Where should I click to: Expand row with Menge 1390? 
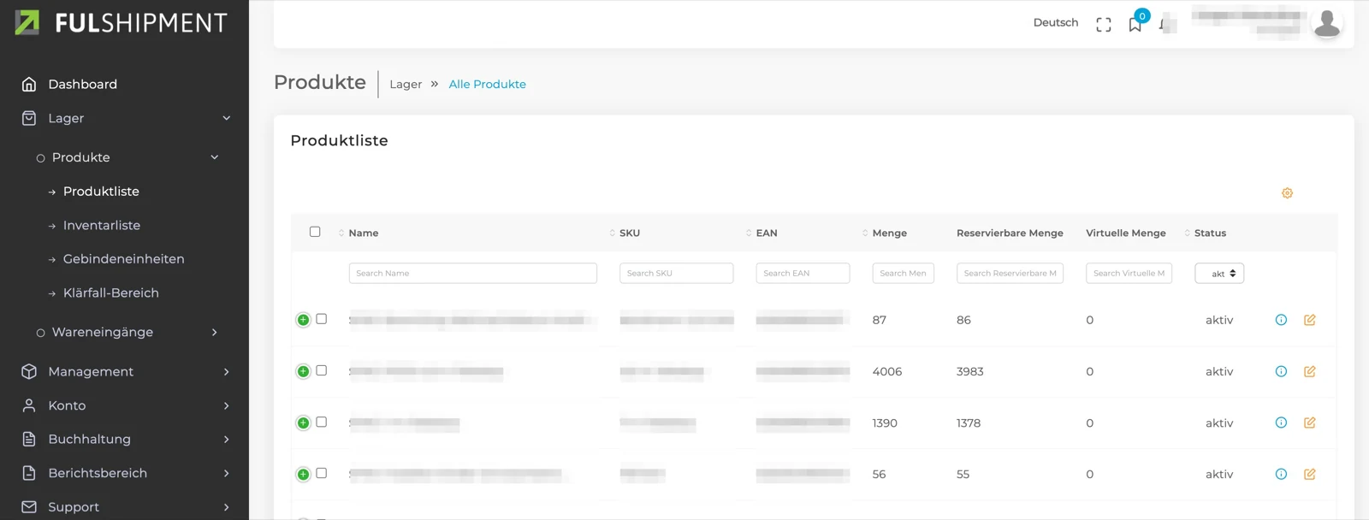click(x=303, y=422)
